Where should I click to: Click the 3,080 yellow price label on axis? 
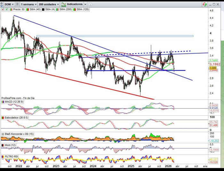pos(213,68)
